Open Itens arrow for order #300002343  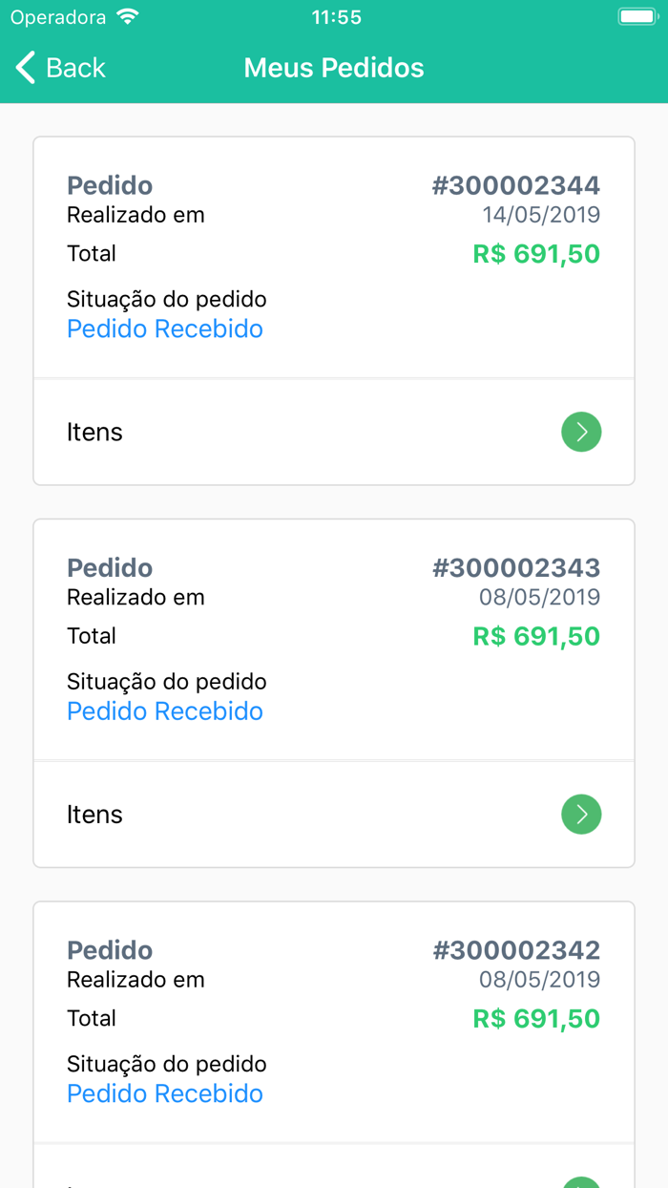[581, 815]
